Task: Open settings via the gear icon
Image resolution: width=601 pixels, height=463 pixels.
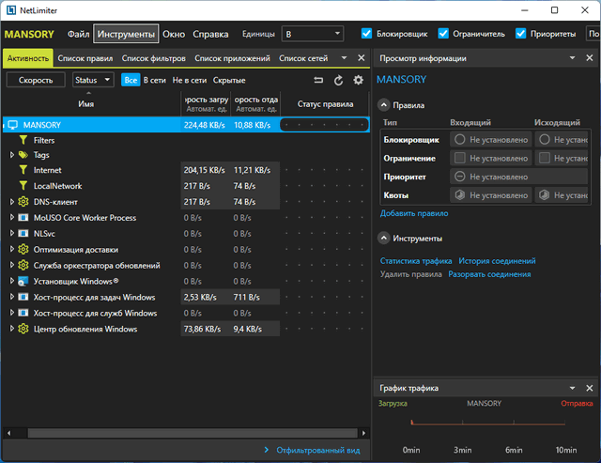Action: (x=358, y=81)
